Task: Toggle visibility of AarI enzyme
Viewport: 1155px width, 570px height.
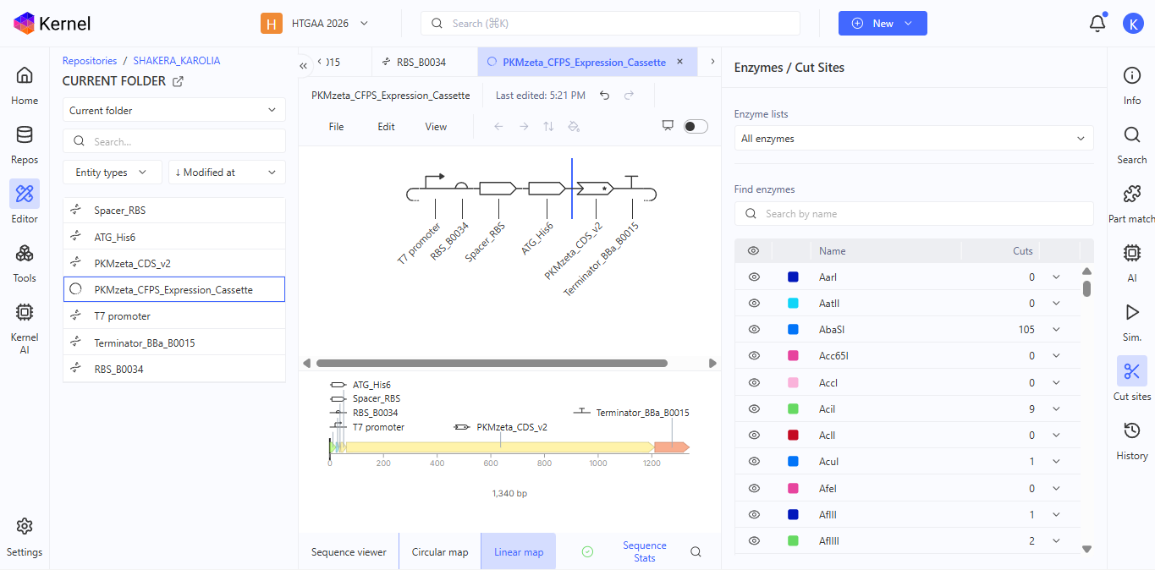Action: click(754, 277)
